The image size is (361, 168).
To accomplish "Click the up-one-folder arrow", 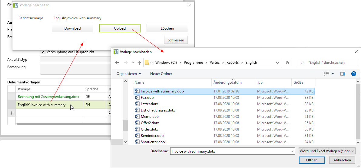I will click(139, 63).
